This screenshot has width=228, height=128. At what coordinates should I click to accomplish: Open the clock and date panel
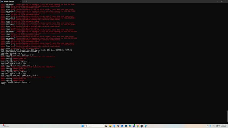[x=224, y=126]
